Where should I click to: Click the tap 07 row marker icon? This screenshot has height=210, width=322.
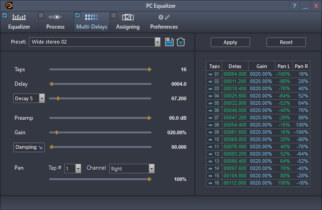[210, 118]
